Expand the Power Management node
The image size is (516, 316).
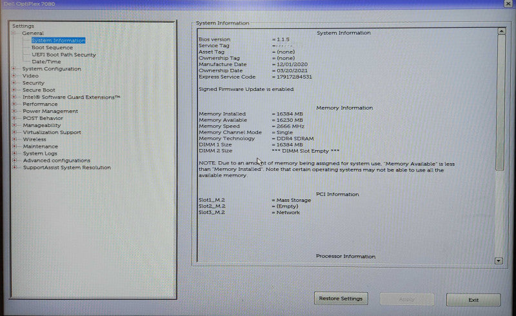click(x=14, y=112)
